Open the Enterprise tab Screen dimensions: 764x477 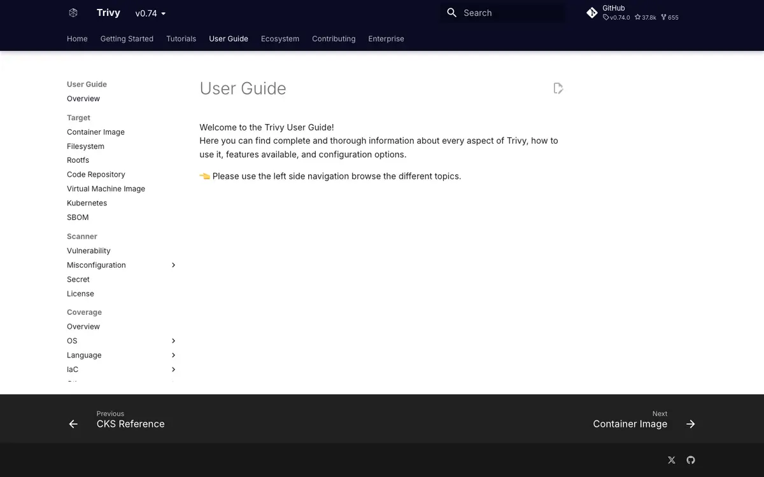click(x=386, y=39)
